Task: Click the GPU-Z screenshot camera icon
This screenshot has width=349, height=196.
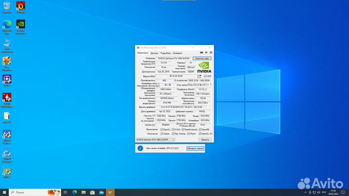Action: (x=203, y=52)
